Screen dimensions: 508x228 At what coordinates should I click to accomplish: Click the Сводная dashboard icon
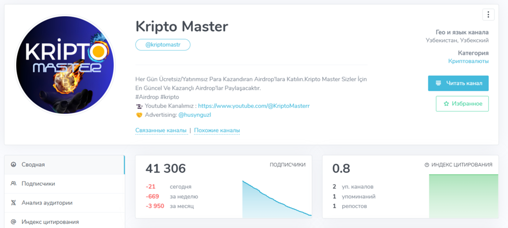pyautogui.click(x=14, y=164)
